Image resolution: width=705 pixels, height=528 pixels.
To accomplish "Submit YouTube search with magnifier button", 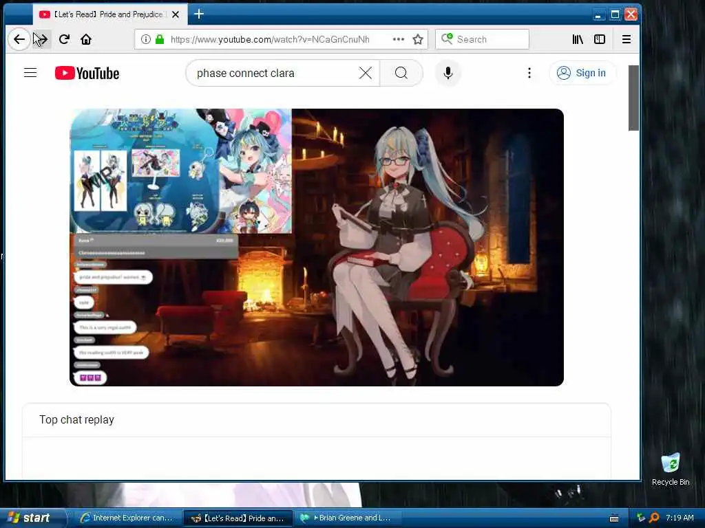I will click(x=401, y=73).
